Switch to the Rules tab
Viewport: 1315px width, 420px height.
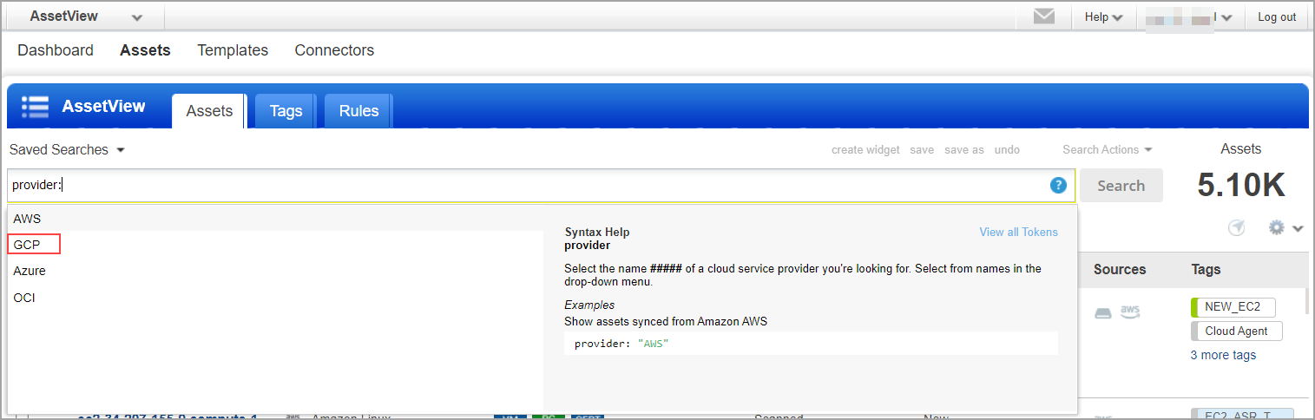(358, 111)
